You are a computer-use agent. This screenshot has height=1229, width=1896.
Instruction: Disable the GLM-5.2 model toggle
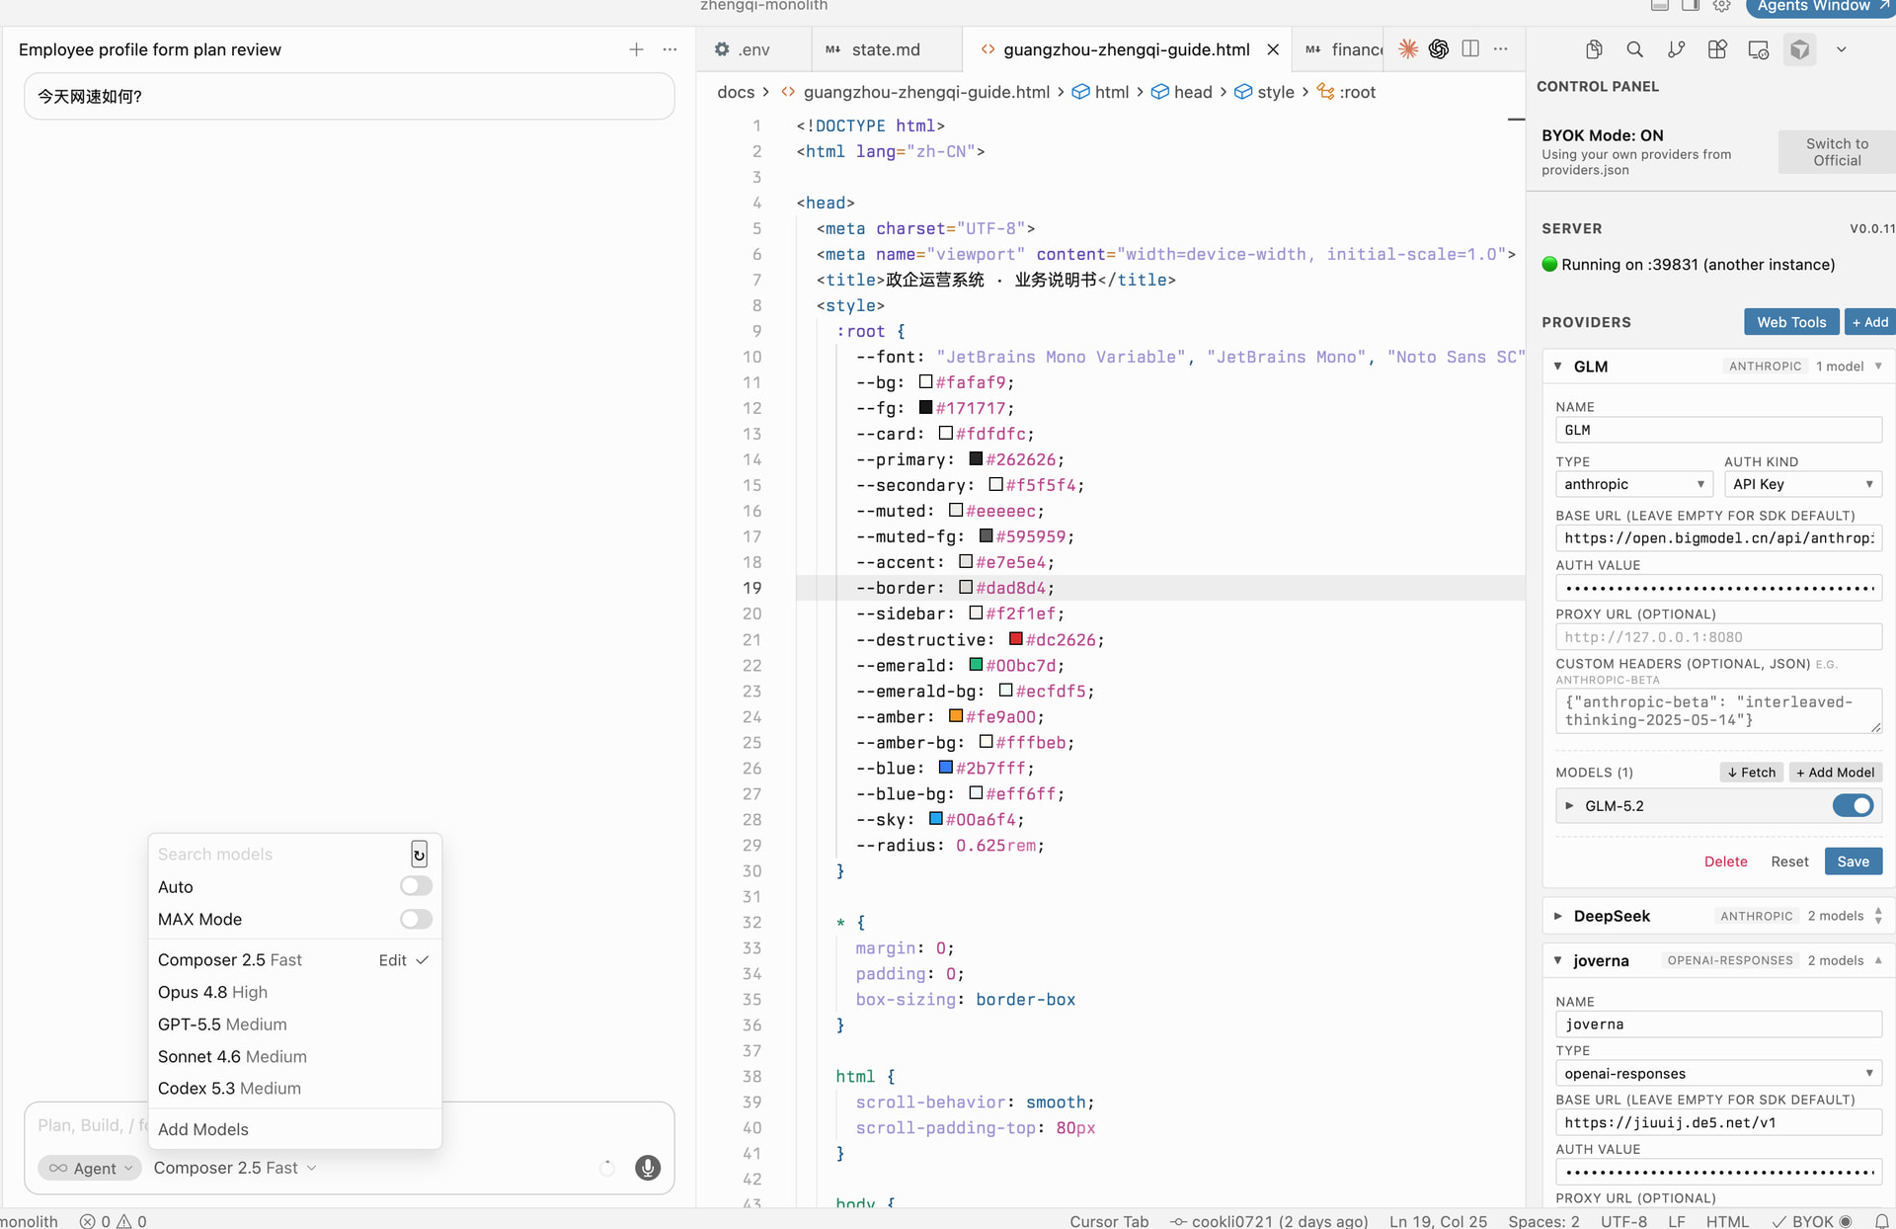[x=1853, y=806]
